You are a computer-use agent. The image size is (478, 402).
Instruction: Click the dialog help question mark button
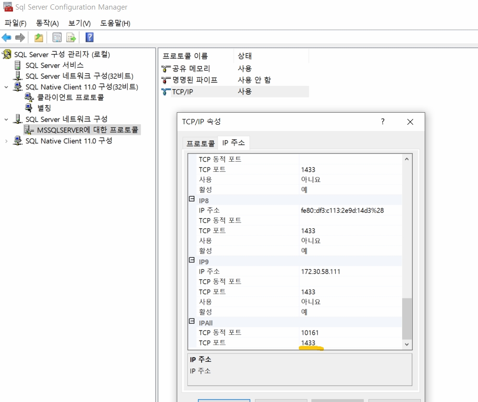[x=382, y=122]
